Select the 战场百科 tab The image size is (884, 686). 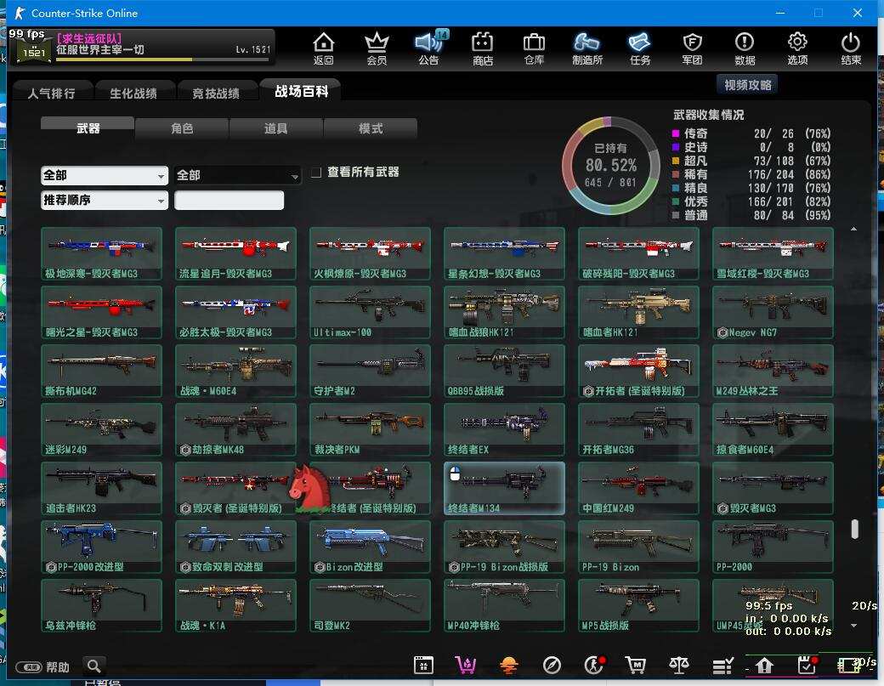(x=301, y=91)
